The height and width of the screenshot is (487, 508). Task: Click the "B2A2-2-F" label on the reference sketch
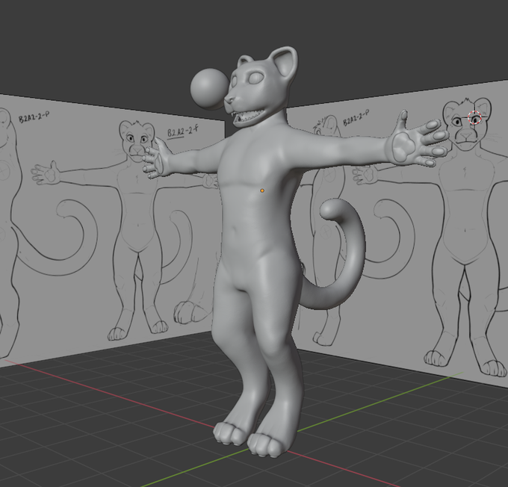[182, 131]
